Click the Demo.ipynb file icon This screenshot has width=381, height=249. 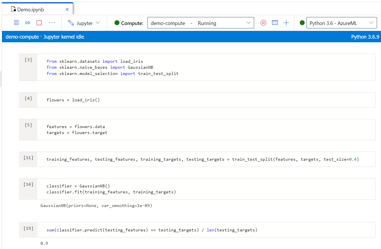pyautogui.click(x=13, y=9)
